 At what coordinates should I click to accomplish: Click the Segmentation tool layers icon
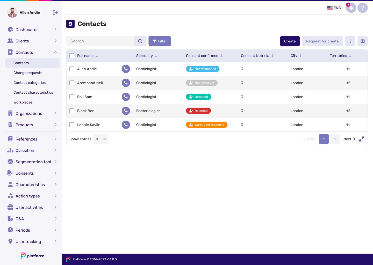(x=10, y=161)
